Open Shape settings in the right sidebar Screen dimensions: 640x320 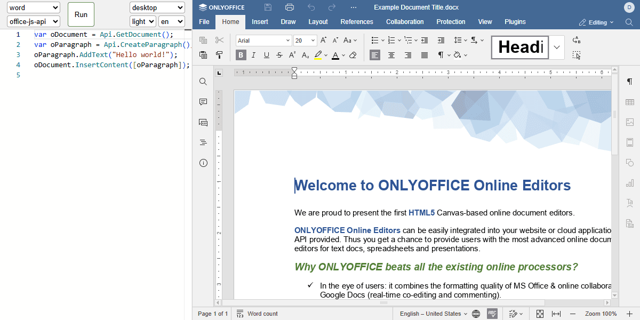point(630,163)
